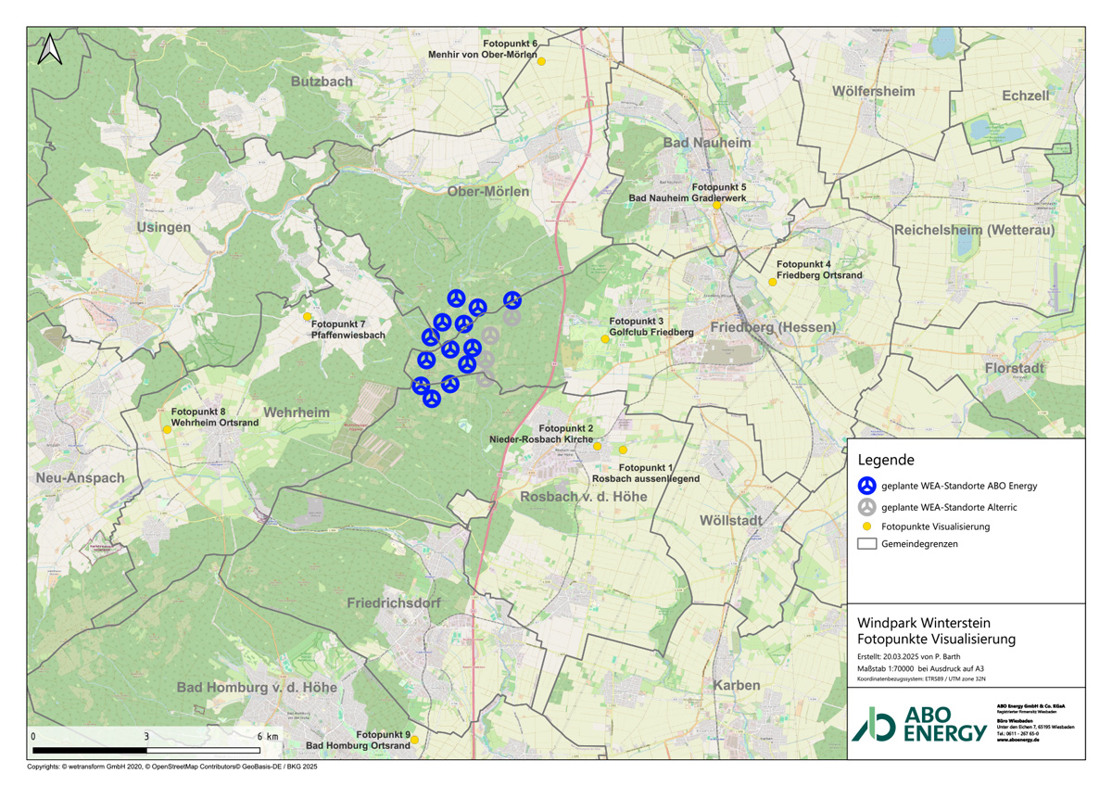This screenshot has width=1112, height=786.
Task: Click the Gemeindegrenzen legend rectangle symbol
Action: point(866,544)
